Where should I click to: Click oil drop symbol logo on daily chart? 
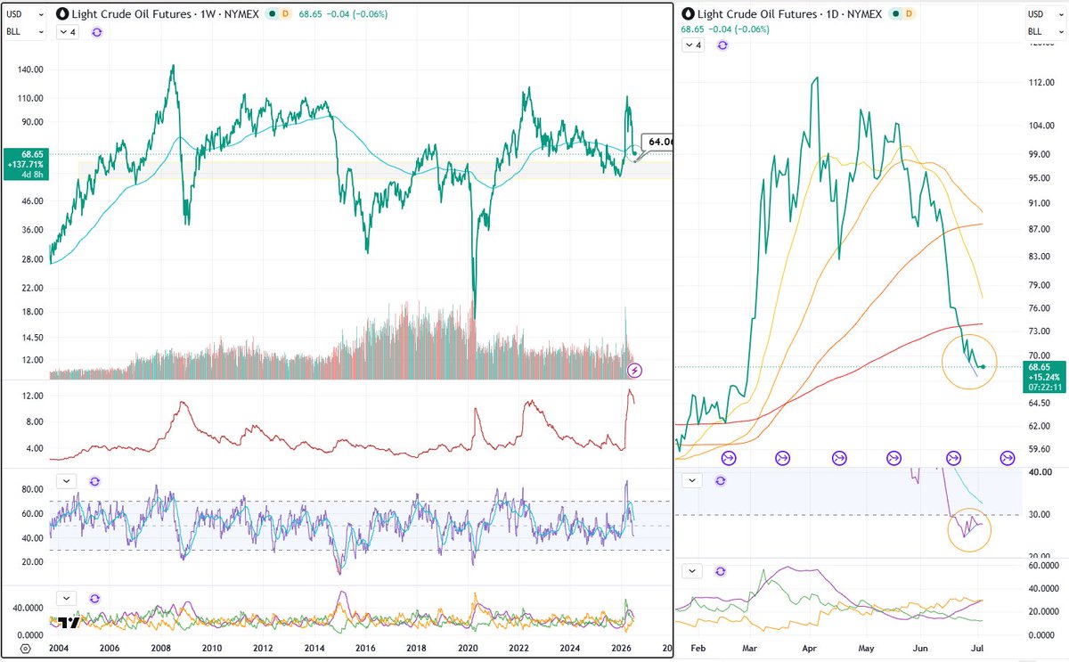688,14
